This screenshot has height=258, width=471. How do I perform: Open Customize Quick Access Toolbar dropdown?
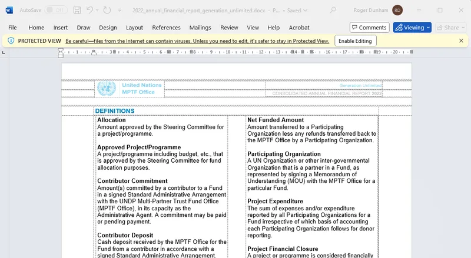click(120, 10)
